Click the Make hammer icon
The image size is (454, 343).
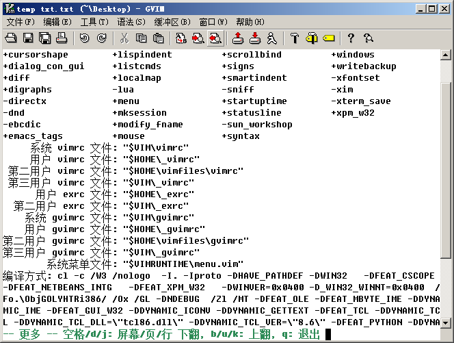pyautogui.click(x=295, y=38)
